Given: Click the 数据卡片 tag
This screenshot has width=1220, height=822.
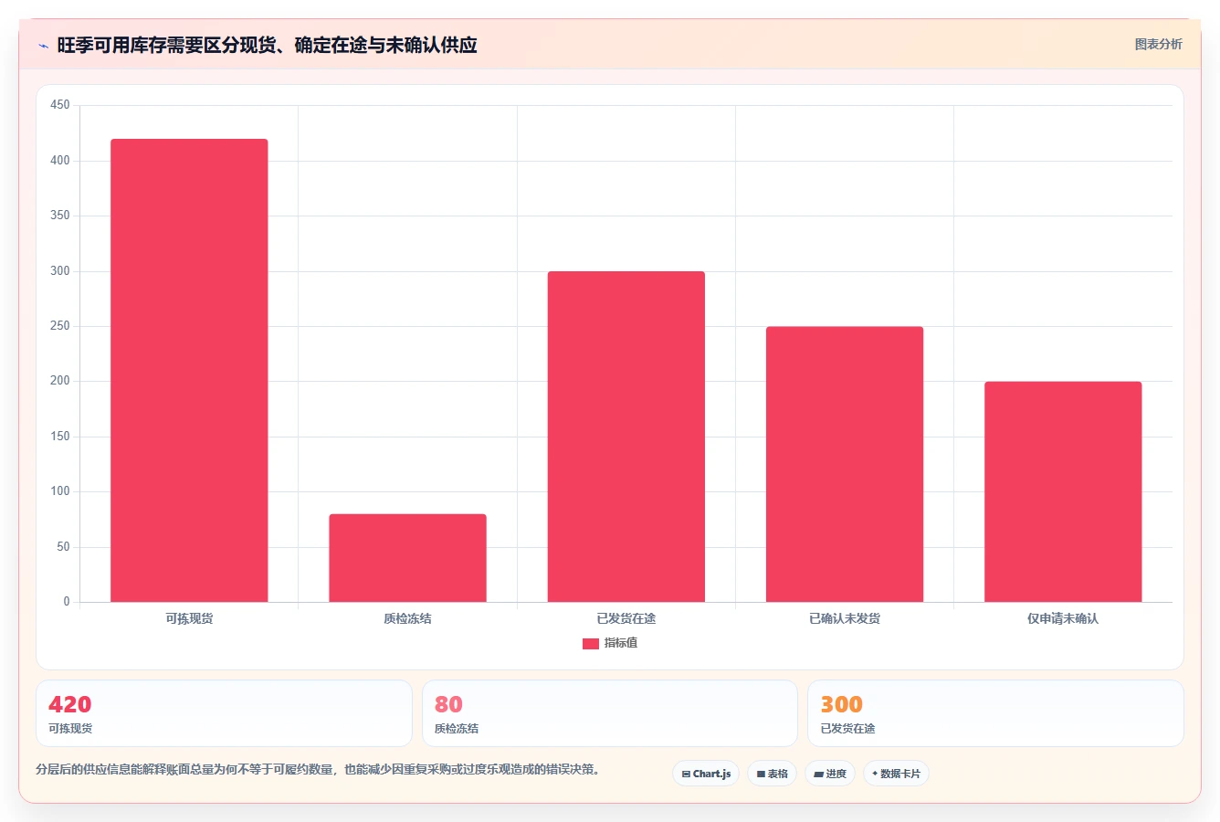Looking at the screenshot, I should click(x=896, y=774).
